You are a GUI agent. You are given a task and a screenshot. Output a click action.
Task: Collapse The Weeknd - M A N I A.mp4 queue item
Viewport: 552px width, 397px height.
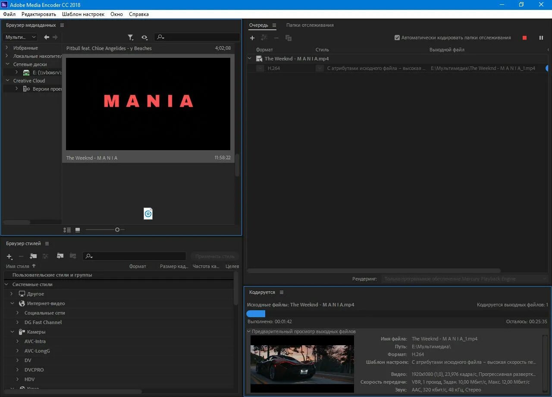point(250,58)
